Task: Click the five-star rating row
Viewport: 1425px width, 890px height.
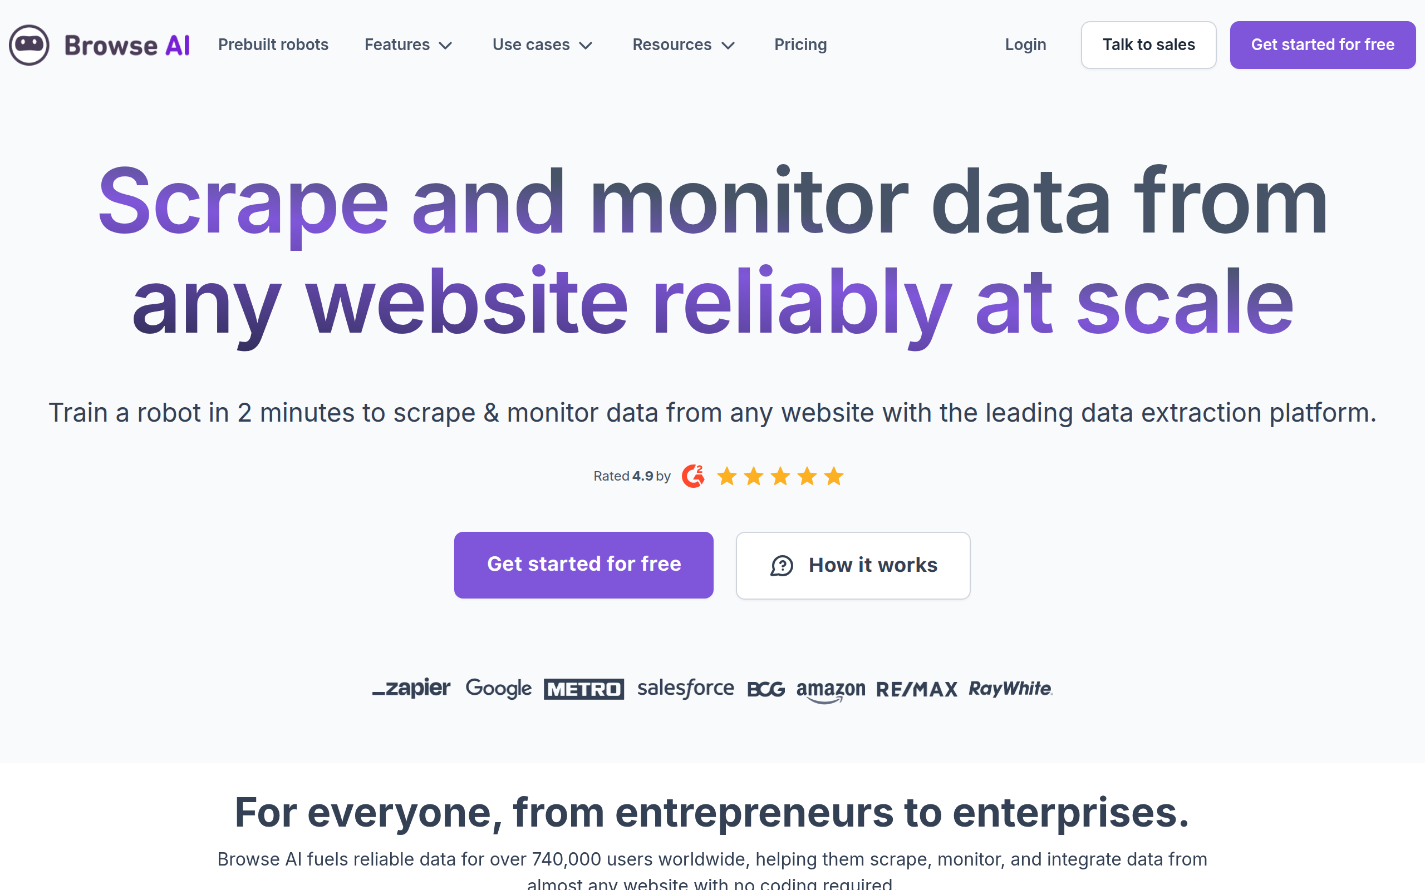Action: pyautogui.click(x=780, y=476)
